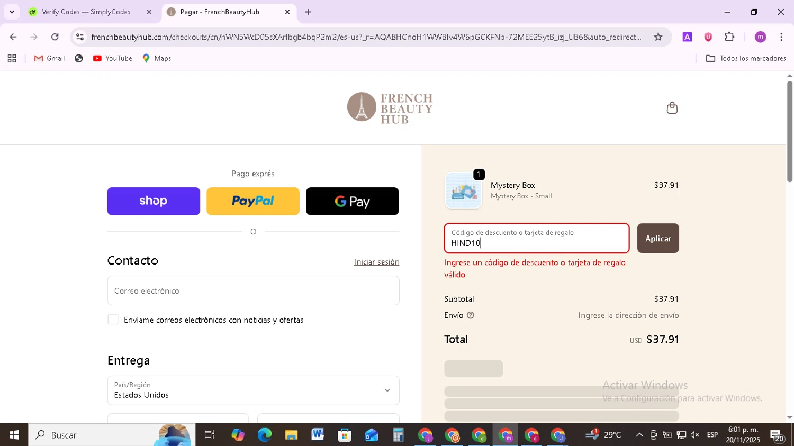Click the Total $37.91 amount
Image resolution: width=794 pixels, height=446 pixels.
662,340
